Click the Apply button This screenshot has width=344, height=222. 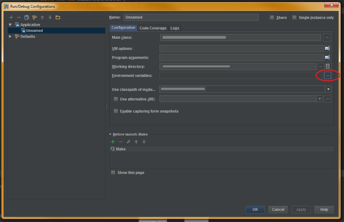pyautogui.click(x=301, y=210)
